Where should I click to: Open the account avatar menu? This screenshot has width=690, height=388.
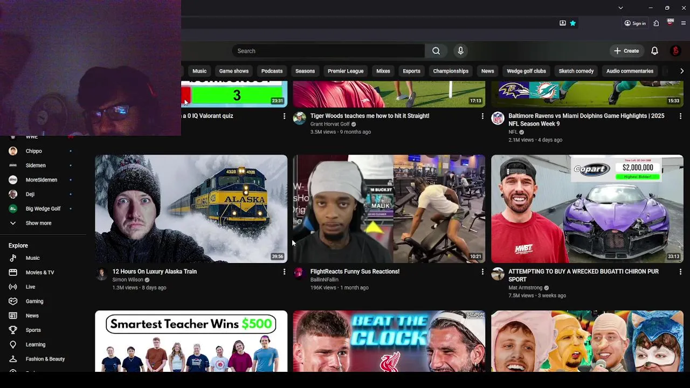(x=675, y=51)
